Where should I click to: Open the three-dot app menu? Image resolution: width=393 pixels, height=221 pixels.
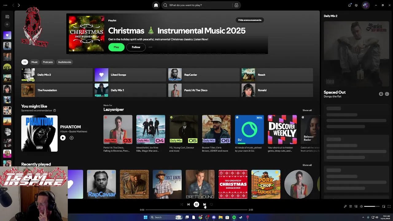pyautogui.click(x=5, y=5)
